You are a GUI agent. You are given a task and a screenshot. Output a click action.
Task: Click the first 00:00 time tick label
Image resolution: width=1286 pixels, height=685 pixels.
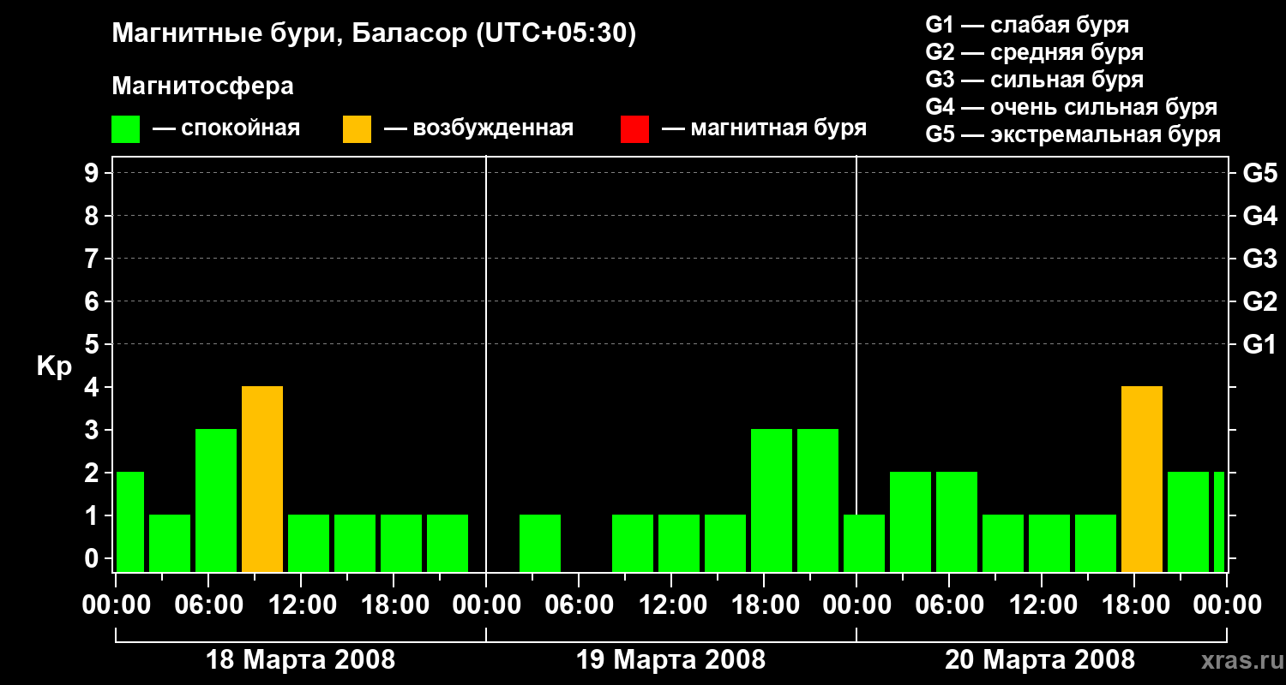(115, 605)
